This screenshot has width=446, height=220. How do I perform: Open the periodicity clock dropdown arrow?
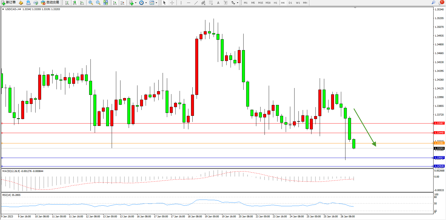(x=146, y=3)
